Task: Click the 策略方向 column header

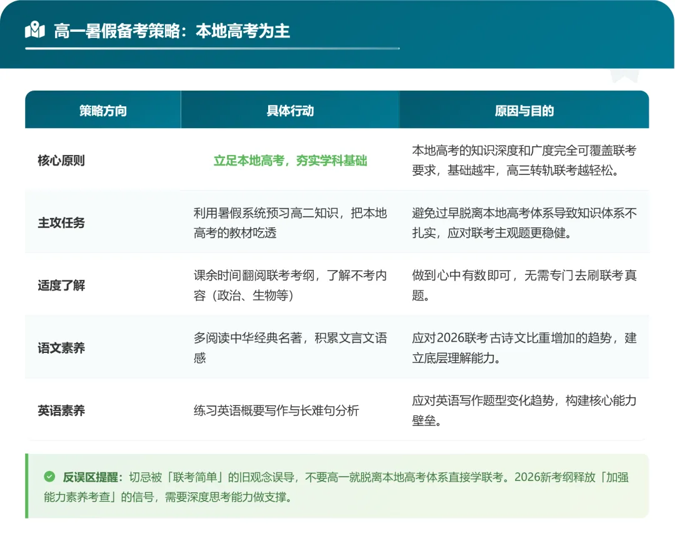Action: (103, 111)
